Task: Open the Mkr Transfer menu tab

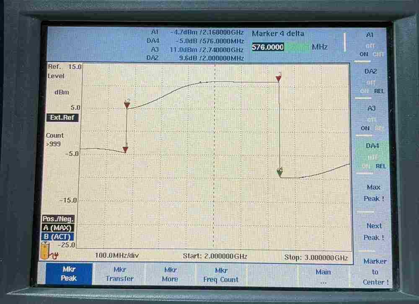Action: point(119,274)
